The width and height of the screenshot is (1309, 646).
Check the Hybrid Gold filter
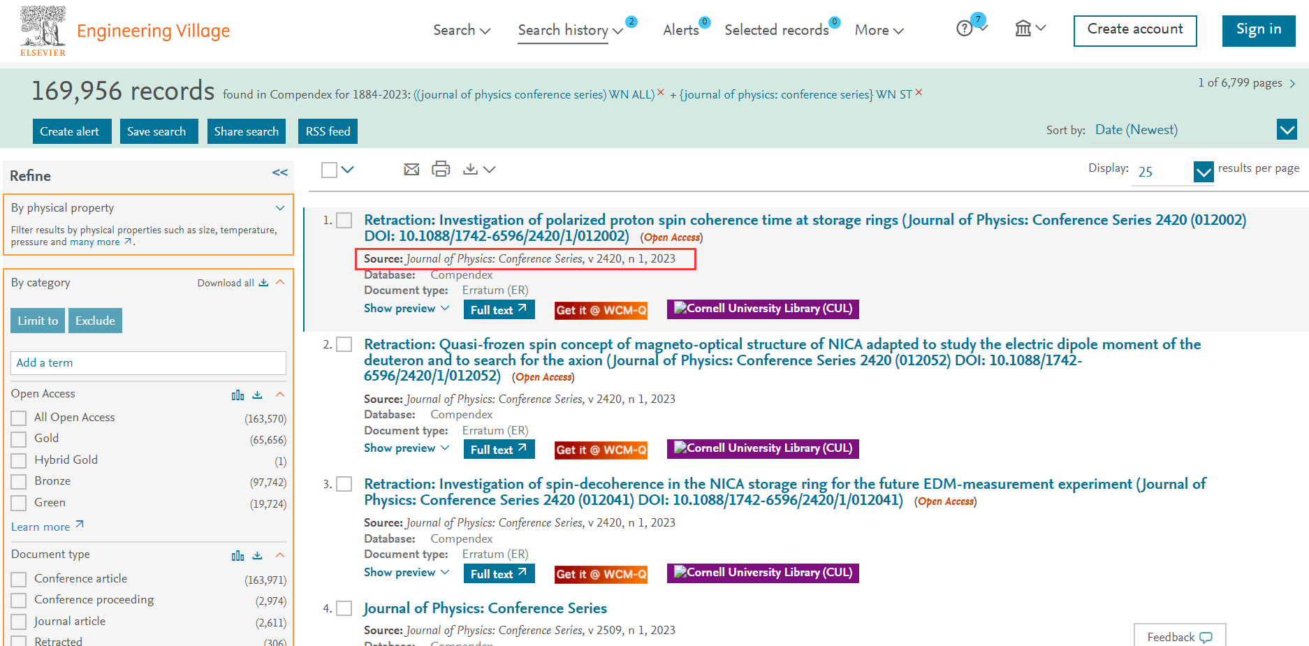coord(19,461)
